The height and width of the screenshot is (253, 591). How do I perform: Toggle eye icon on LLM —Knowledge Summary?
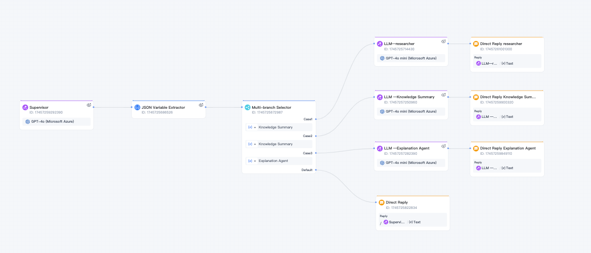[x=444, y=94]
